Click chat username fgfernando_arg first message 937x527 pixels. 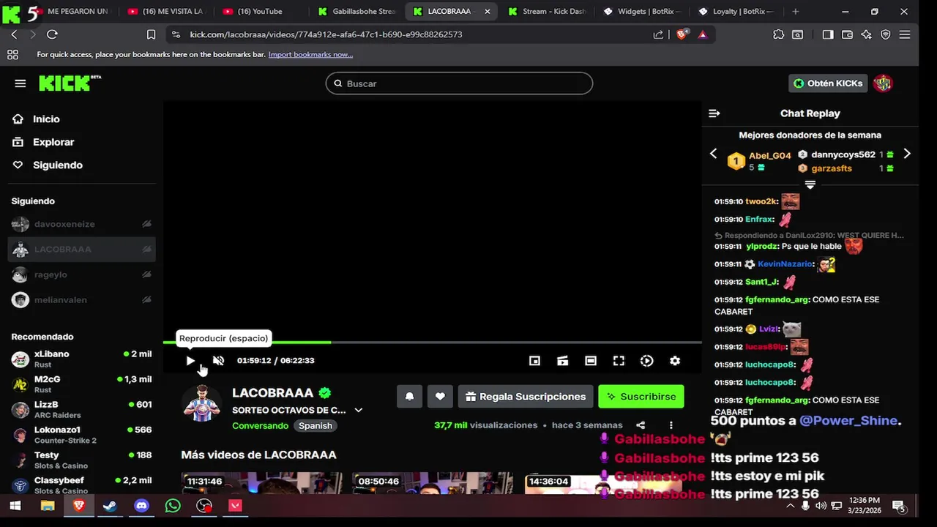[777, 299]
